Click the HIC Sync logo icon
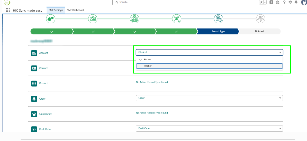Image resolution: width=307 pixels, height=141 pixels. (x=7, y=2)
